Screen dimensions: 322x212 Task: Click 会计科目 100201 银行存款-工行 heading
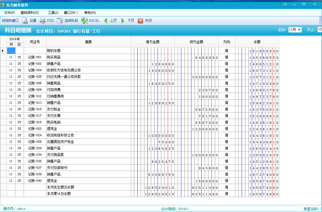click(68, 31)
